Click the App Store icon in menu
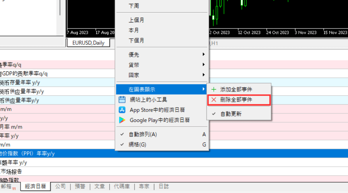This screenshot has width=348, height=193. click(122, 110)
